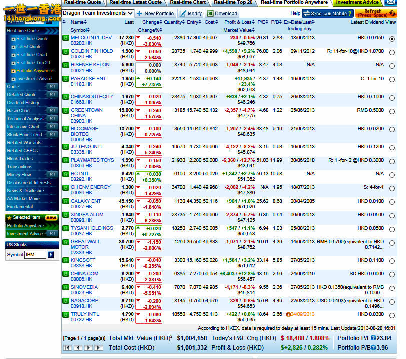The height and width of the screenshot is (359, 406).
Task: Open the 00200.HK symbol link
Action: (x=81, y=43)
